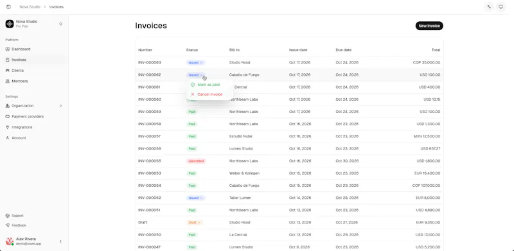Click the Support link
This screenshot has width=514, height=251.
click(18, 216)
